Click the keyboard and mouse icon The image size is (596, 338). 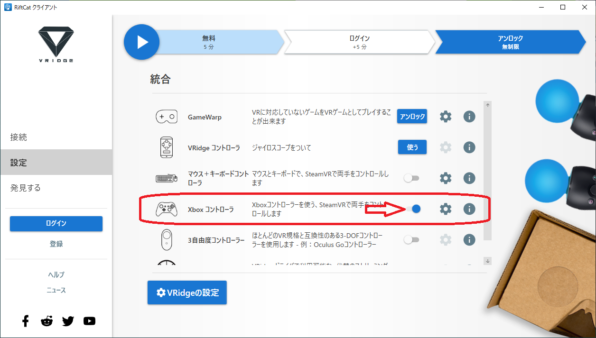[x=167, y=179]
